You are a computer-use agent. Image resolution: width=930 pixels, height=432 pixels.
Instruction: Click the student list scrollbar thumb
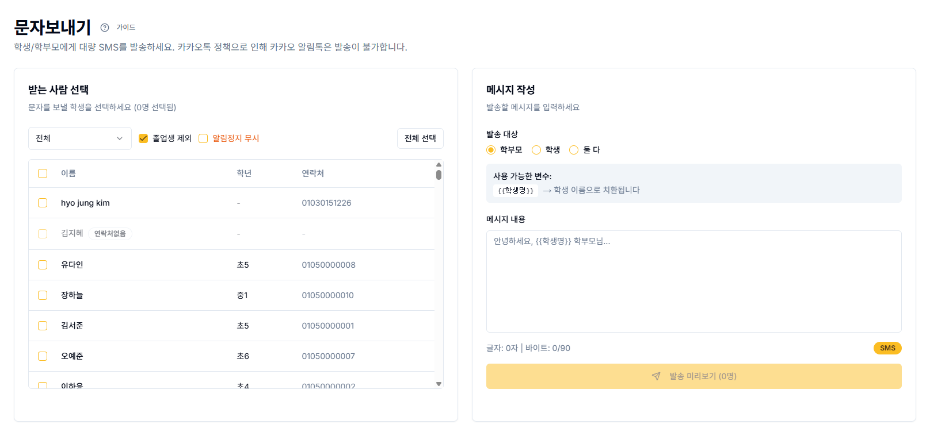tap(439, 175)
